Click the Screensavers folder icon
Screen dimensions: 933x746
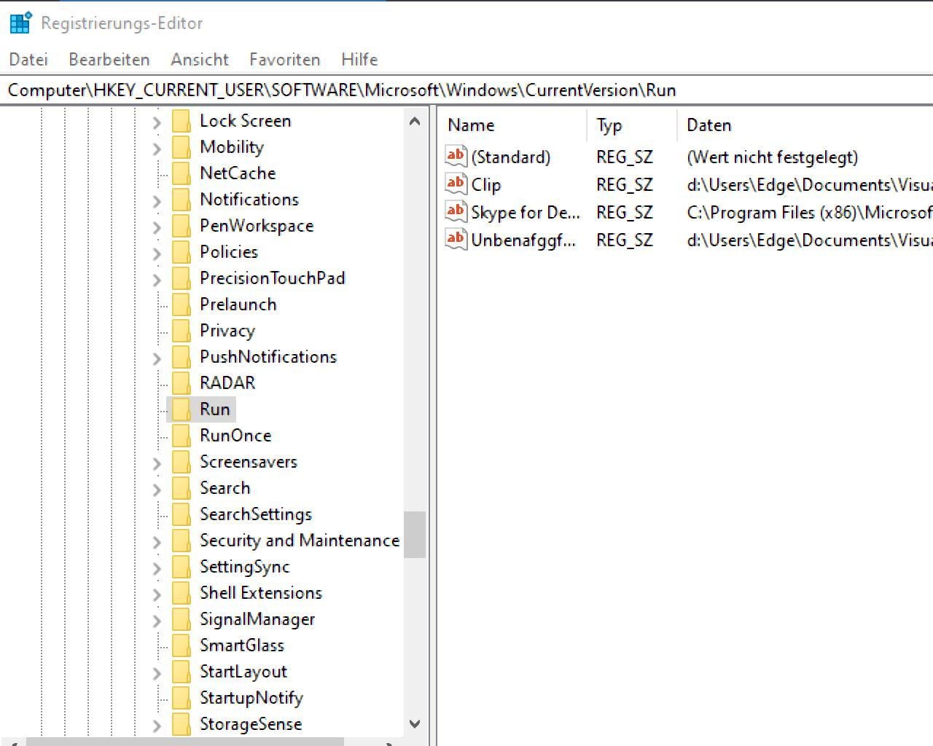pos(181,462)
